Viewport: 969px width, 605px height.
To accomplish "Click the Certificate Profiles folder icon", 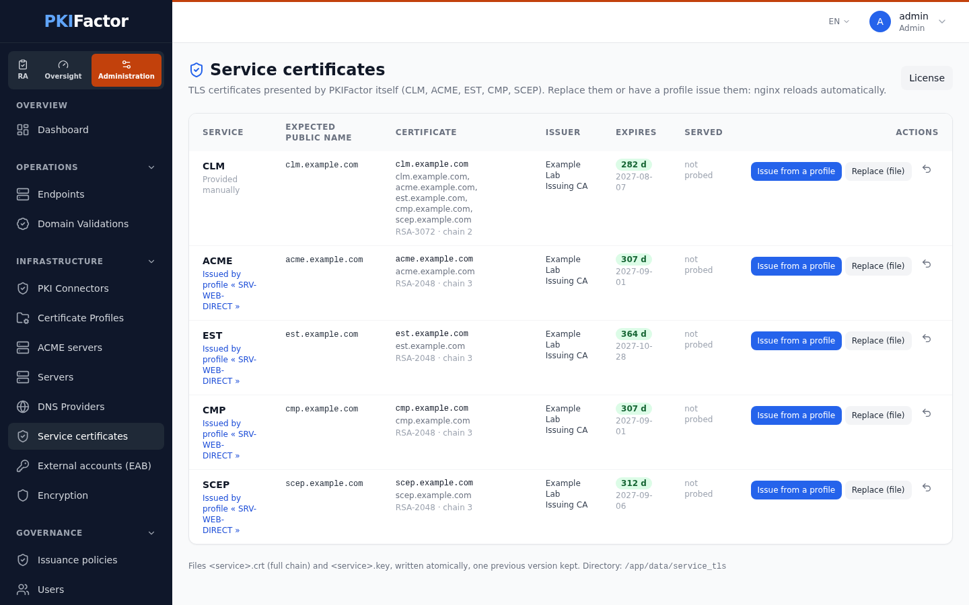I will coord(23,318).
